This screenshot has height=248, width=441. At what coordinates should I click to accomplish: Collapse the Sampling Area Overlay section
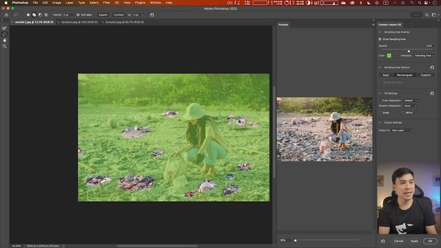[x=380, y=32]
